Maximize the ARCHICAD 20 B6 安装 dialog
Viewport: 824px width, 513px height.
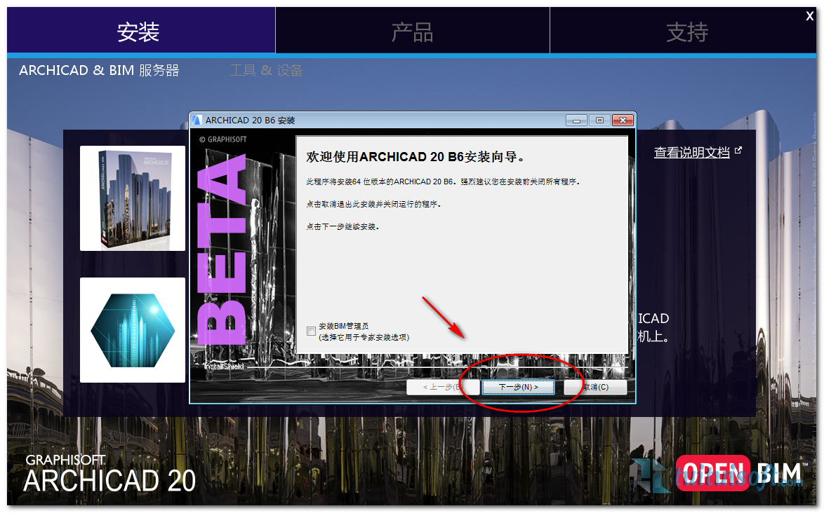pos(599,120)
